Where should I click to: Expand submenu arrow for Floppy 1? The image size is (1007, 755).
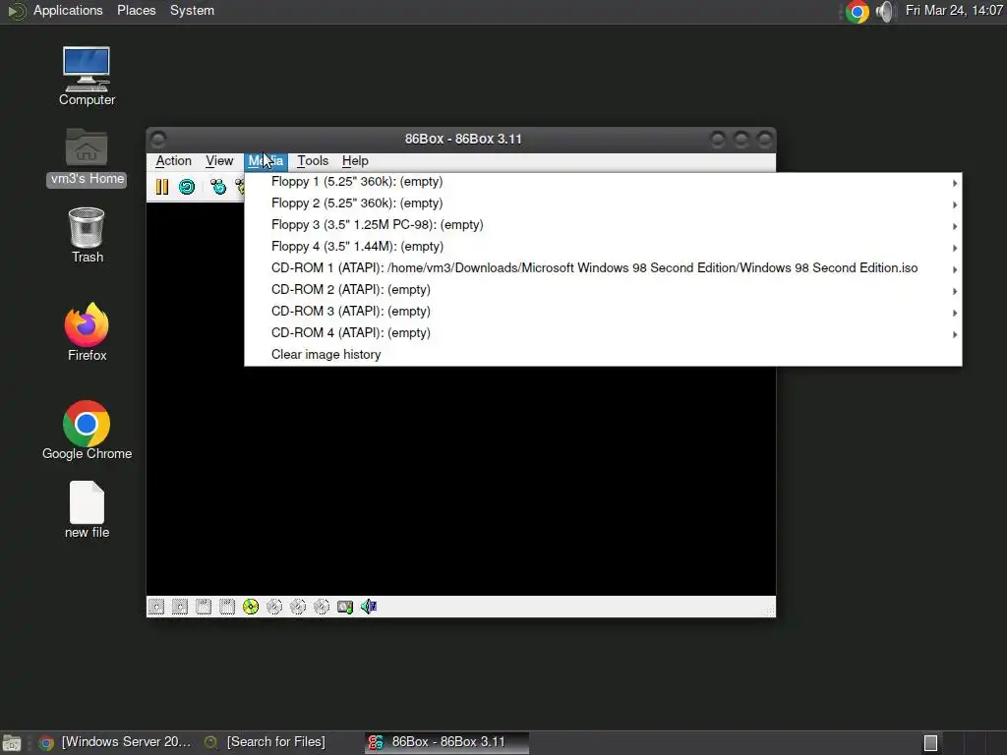[x=955, y=183]
